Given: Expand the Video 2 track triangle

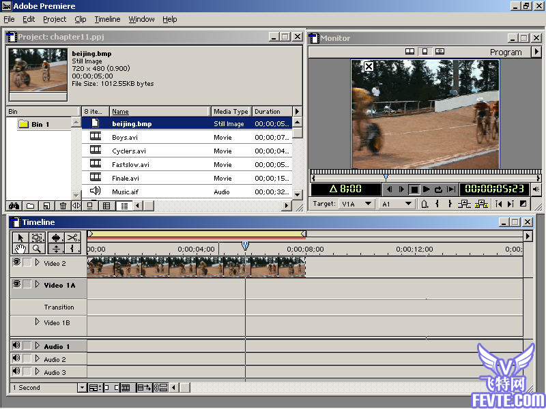Looking at the screenshot, I should coord(38,262).
